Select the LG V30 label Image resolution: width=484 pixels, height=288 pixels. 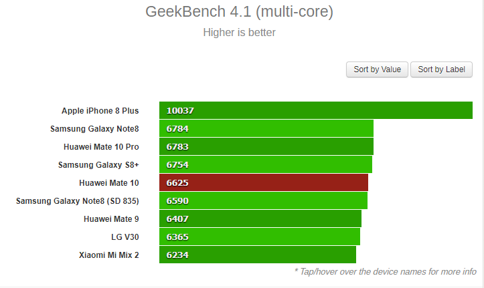pyautogui.click(x=125, y=237)
